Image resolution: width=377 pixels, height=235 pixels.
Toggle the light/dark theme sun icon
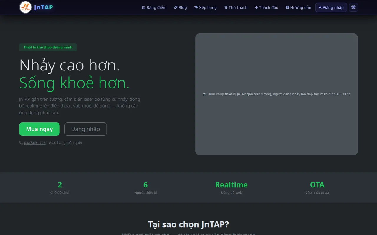click(353, 7)
